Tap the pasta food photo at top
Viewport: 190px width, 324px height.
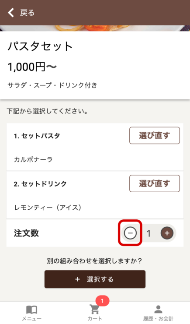95,28
